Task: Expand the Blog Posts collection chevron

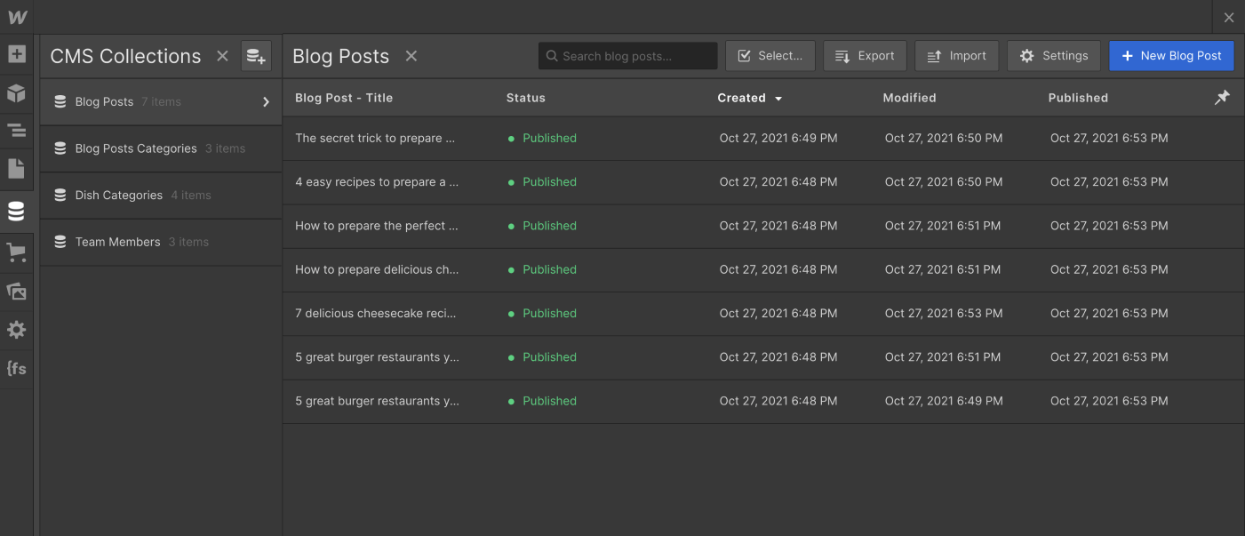Action: coord(266,102)
